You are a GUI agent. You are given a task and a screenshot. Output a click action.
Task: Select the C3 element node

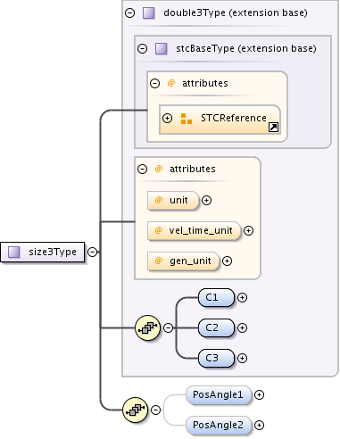click(216, 358)
